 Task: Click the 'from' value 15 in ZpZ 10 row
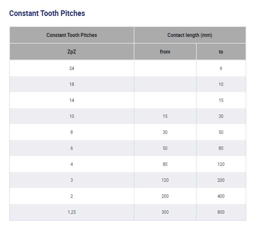165,116
